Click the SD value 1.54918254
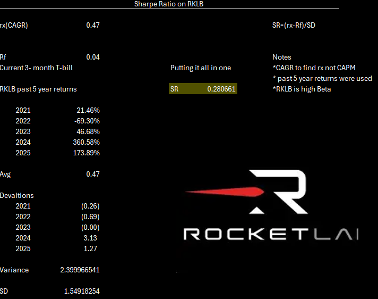378x299 pixels. tap(82, 291)
